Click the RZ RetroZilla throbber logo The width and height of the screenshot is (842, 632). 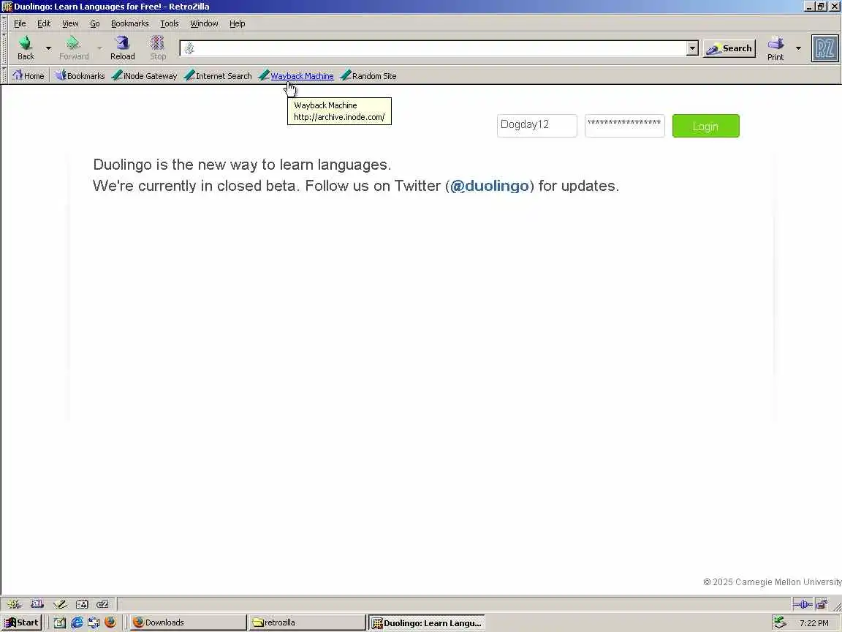tap(824, 48)
